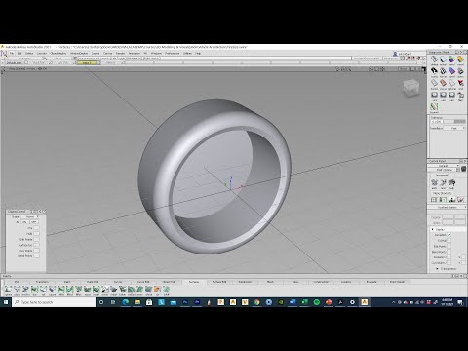
Task: Toggle the Blend Points checkbox in Display Control
Action: click(36, 256)
